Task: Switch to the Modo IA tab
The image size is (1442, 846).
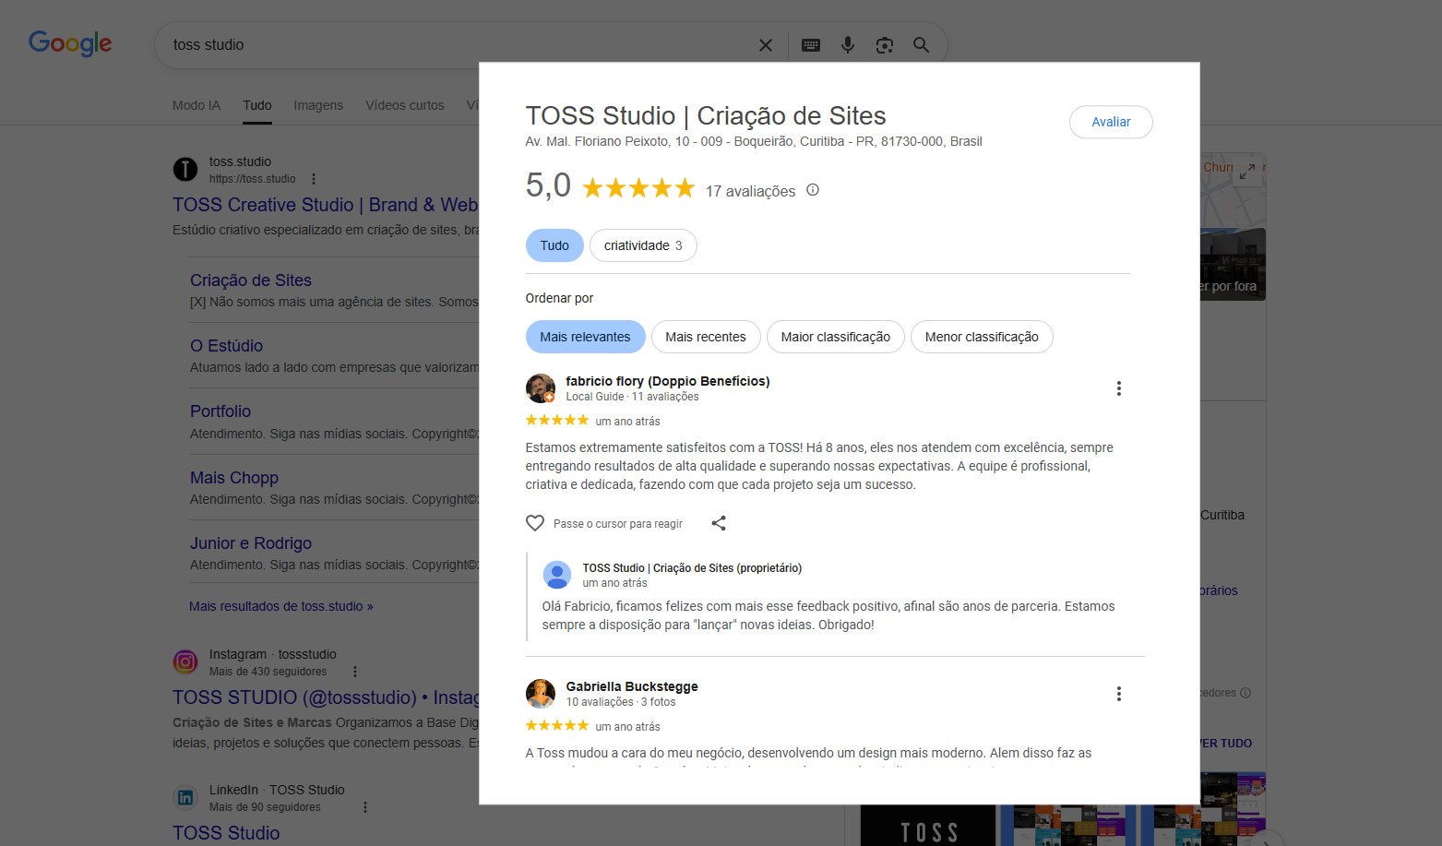Action: click(197, 105)
